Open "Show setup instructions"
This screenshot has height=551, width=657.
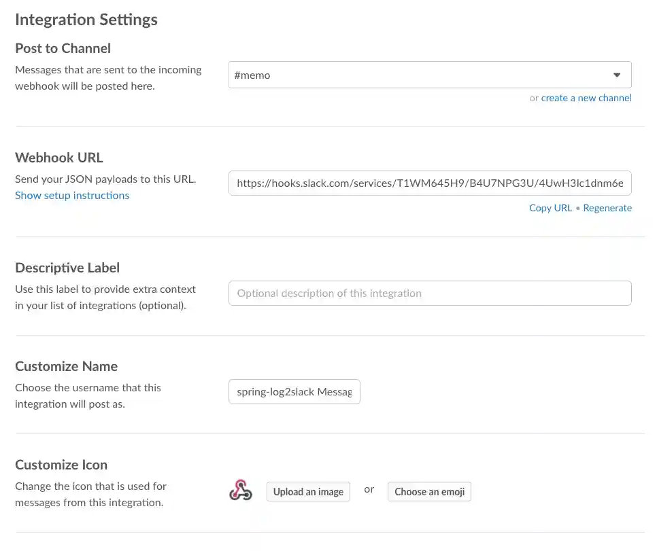click(72, 195)
